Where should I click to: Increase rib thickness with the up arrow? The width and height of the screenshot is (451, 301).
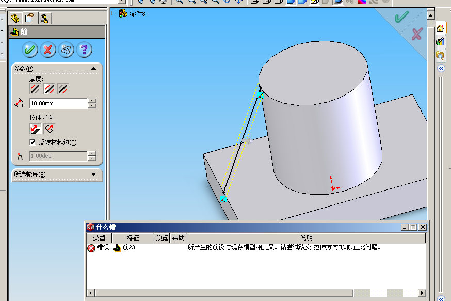coord(92,101)
